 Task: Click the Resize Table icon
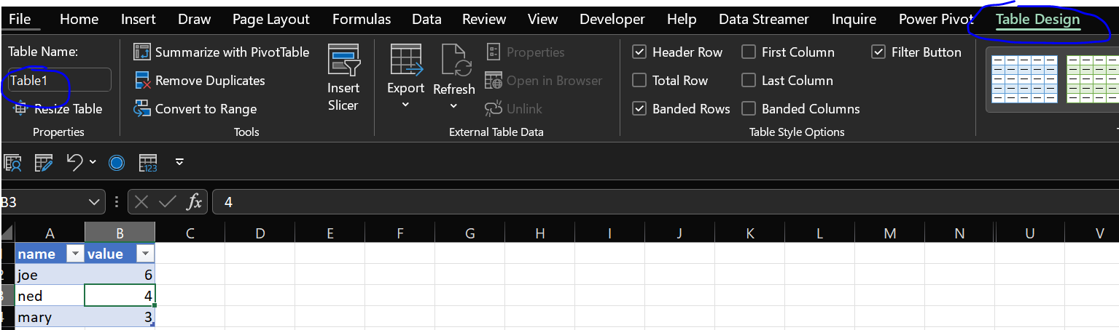pos(20,109)
